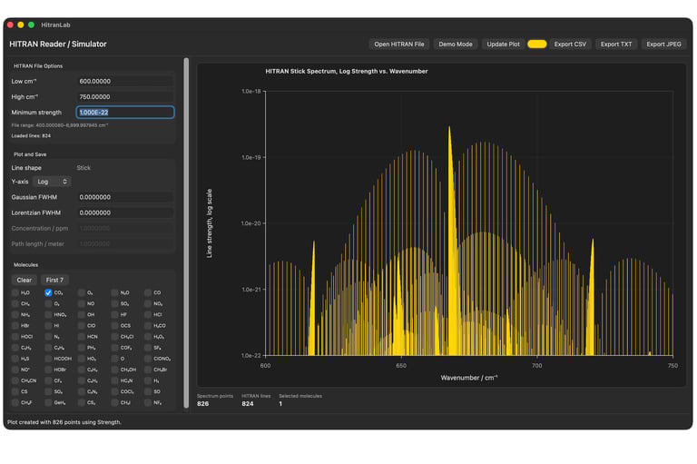Click the Export TXT button
The image size is (697, 464).
[616, 44]
